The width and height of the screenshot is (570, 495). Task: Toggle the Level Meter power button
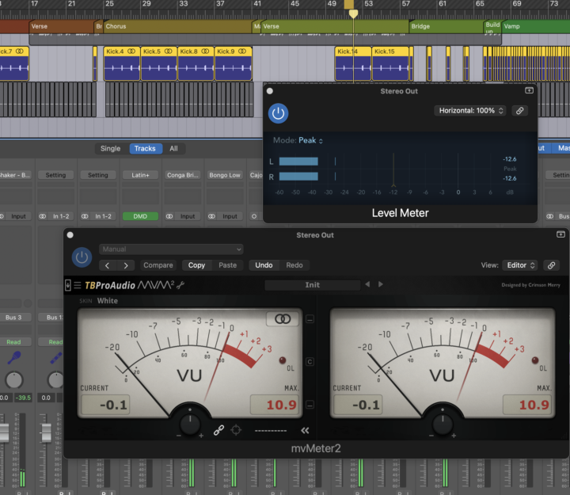pos(278,113)
